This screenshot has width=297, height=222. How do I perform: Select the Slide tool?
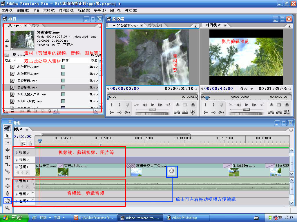pos(7,186)
